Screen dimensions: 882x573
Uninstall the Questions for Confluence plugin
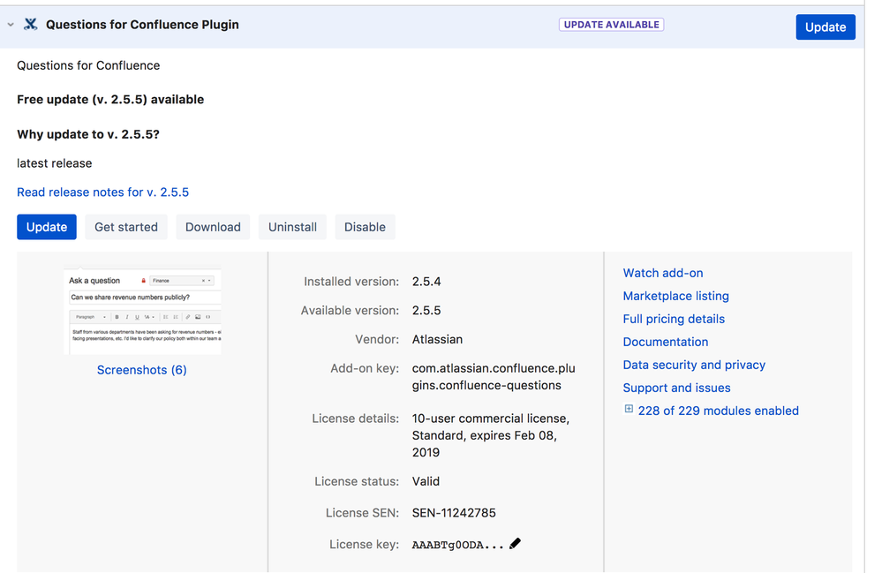click(x=292, y=227)
